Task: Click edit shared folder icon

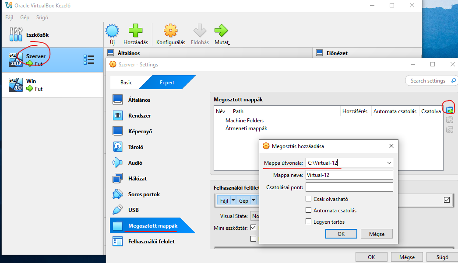Action: tap(450, 120)
